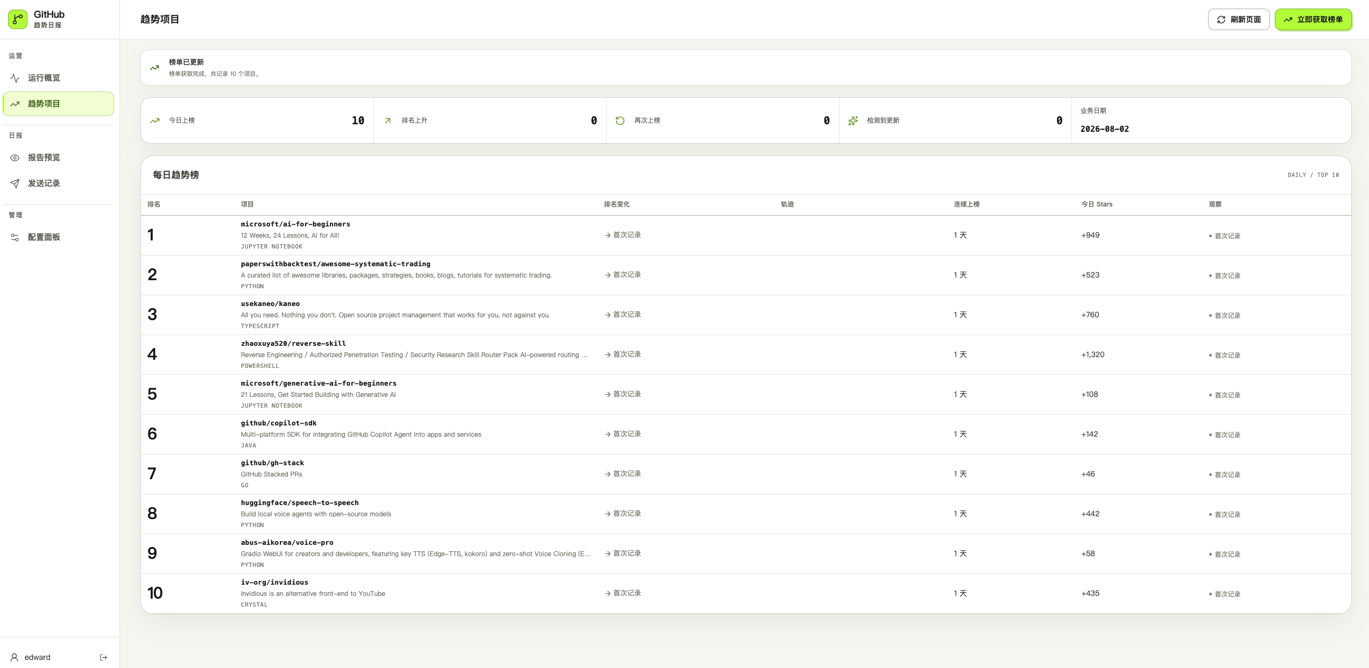Click the +142 stars value
The image size is (1369, 668).
[x=1090, y=434]
